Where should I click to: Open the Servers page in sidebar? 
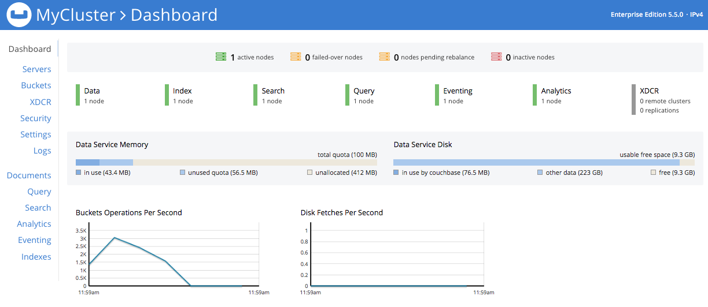coord(36,69)
